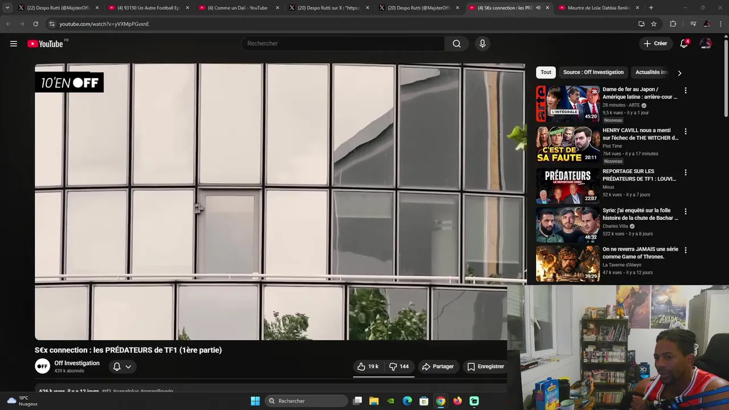Open the notifications bell in header

click(684, 44)
